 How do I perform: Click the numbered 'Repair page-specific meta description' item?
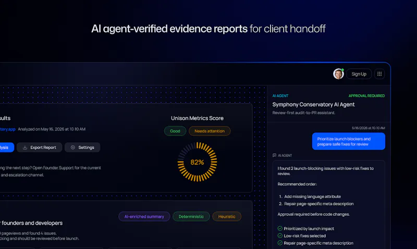pyautogui.click(x=319, y=204)
